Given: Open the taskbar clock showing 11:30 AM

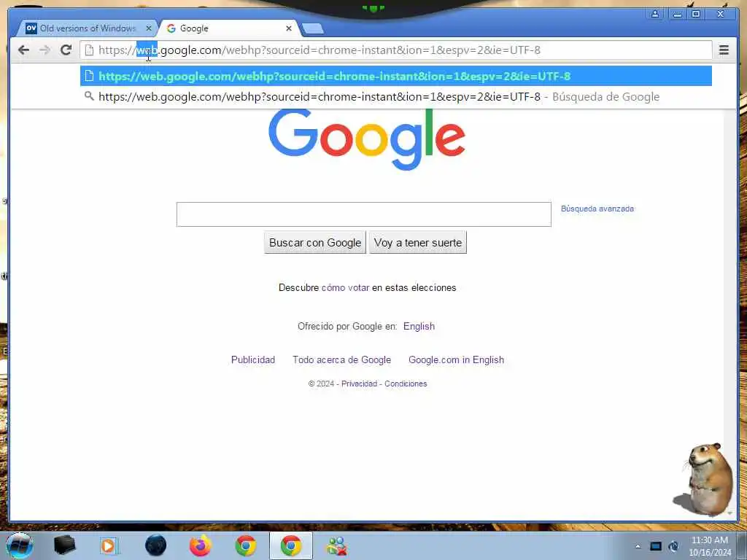Looking at the screenshot, I should [709, 546].
